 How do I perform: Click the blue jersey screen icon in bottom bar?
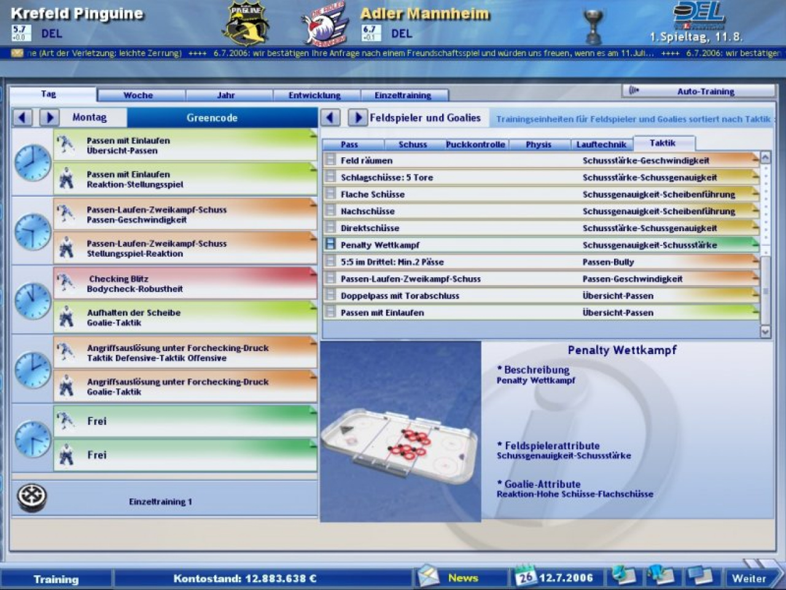[660, 576]
